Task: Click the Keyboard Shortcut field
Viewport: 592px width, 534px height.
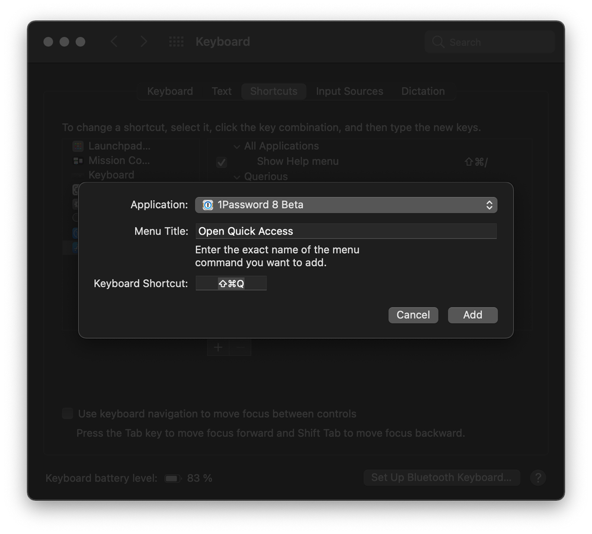Action: (x=231, y=283)
